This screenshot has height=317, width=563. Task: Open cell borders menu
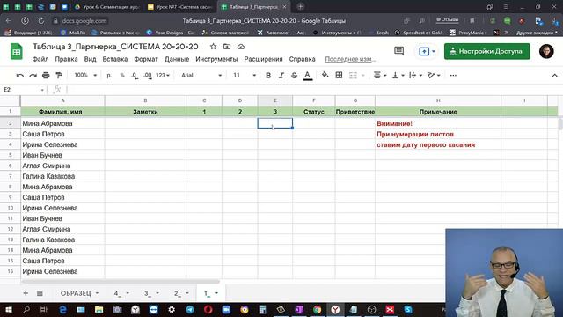pyautogui.click(x=339, y=75)
